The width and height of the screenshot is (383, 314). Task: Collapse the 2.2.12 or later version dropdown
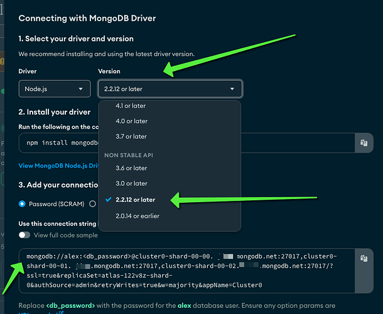(x=170, y=89)
